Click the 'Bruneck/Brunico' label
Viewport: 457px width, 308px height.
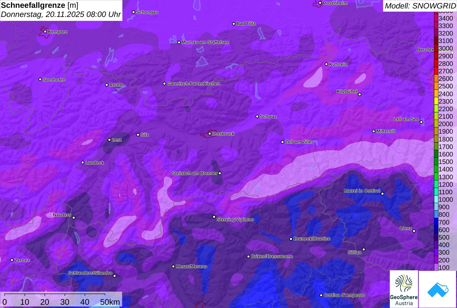pyautogui.click(x=312, y=239)
